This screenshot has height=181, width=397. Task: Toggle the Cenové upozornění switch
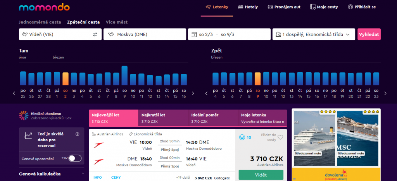click(75, 158)
